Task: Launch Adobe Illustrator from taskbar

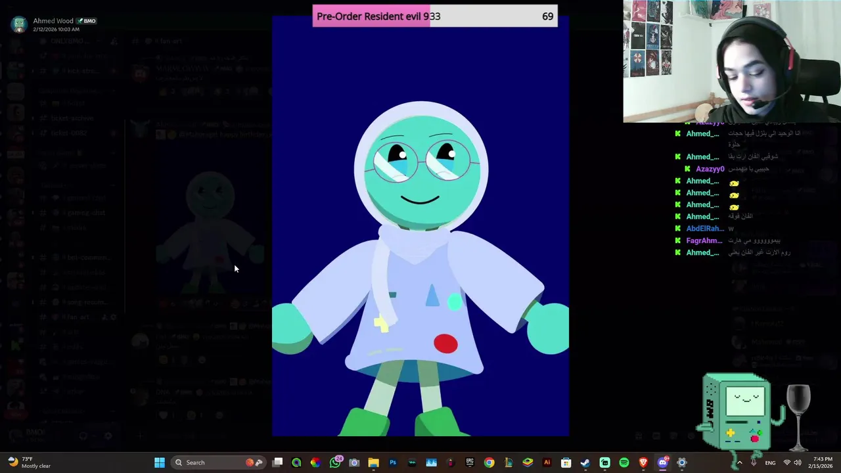Action: pos(547,462)
